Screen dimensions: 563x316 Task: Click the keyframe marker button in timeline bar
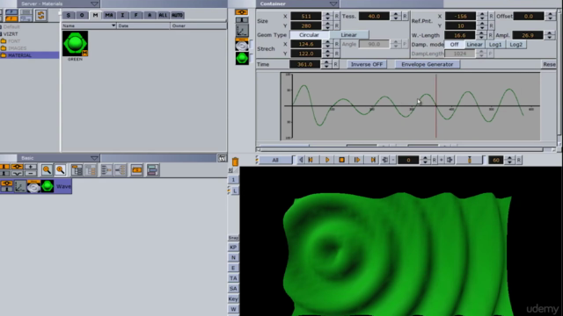469,160
